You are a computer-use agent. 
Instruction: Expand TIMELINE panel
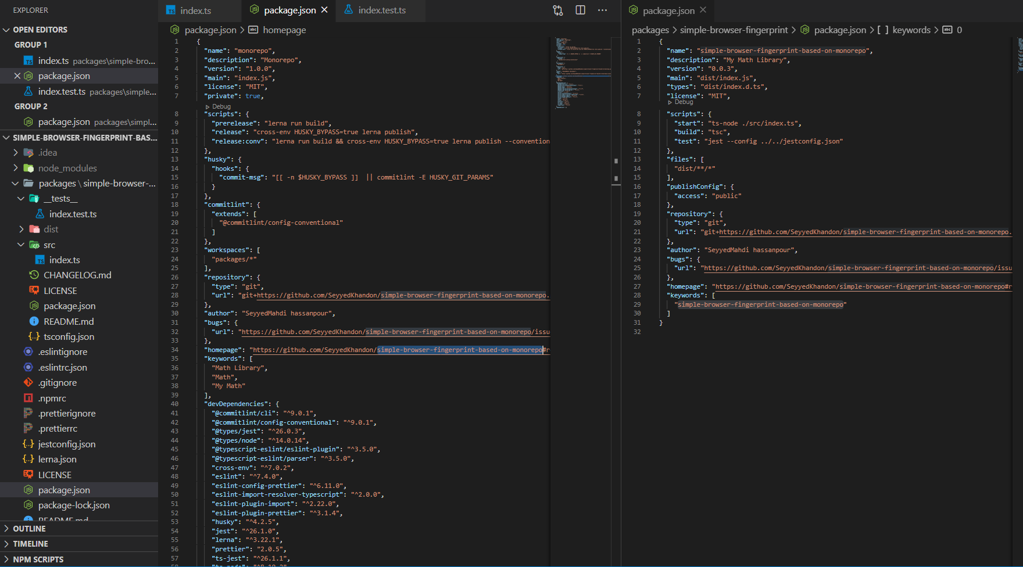(79, 544)
